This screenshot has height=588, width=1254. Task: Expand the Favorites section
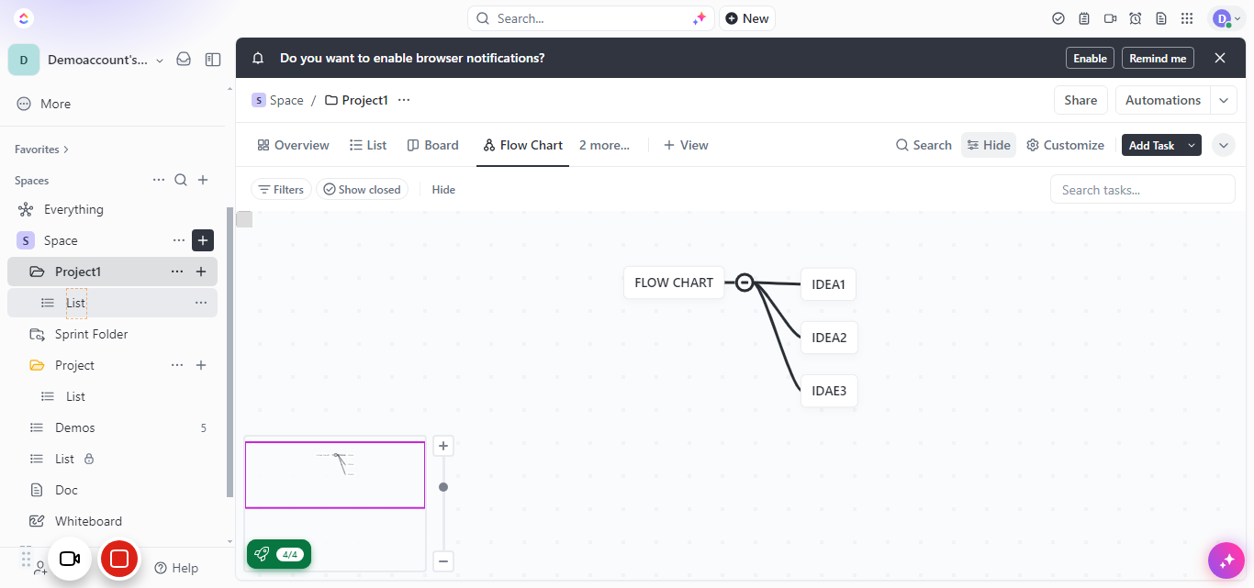tap(41, 150)
